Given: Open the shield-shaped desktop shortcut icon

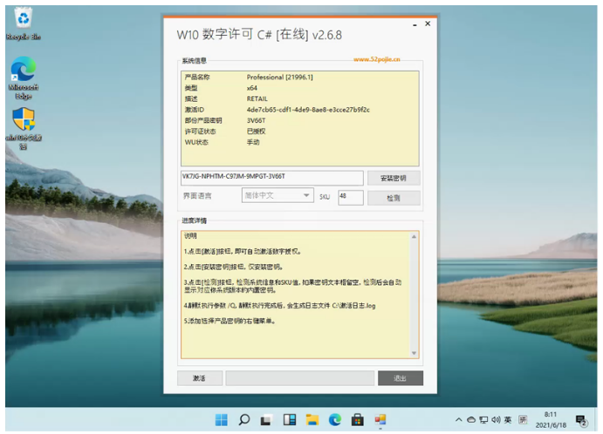Looking at the screenshot, I should [x=24, y=128].
